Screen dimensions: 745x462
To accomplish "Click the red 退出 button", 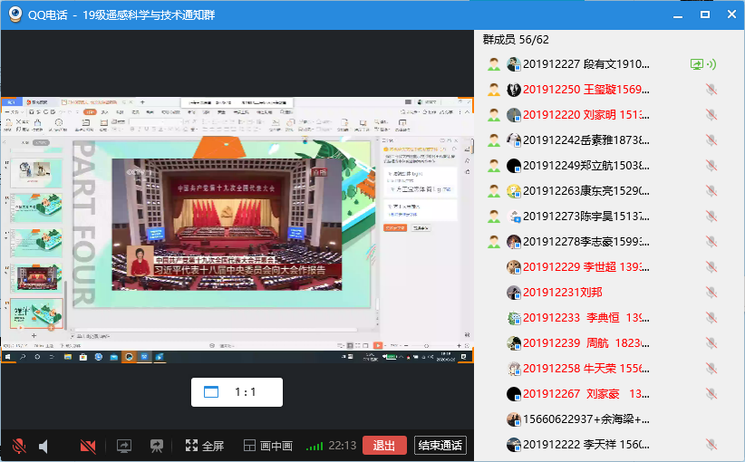I will pyautogui.click(x=384, y=446).
